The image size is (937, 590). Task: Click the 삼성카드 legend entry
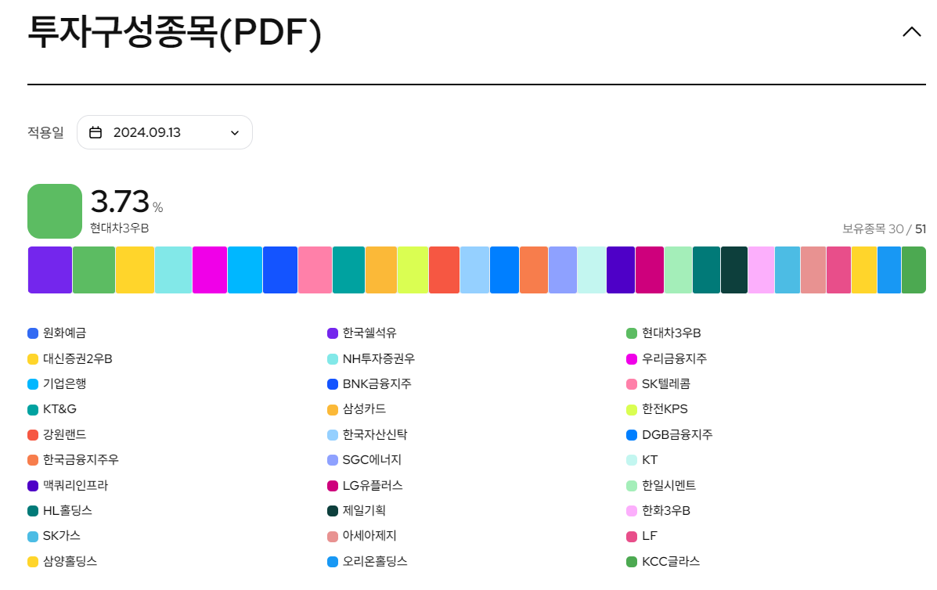tap(357, 409)
